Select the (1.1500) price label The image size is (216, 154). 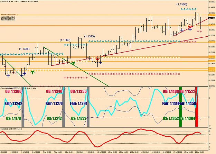pyautogui.click(x=182, y=4)
